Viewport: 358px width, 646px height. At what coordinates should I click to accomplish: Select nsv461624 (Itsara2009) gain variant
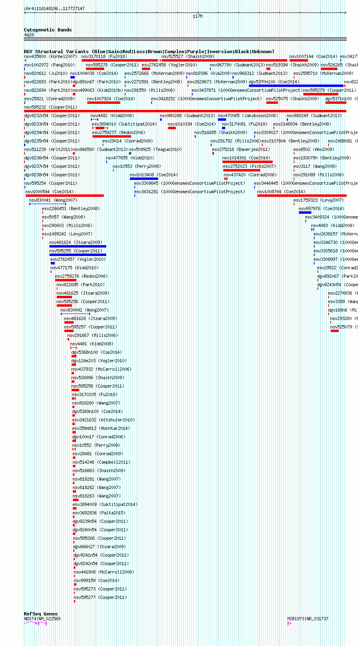(76, 242)
